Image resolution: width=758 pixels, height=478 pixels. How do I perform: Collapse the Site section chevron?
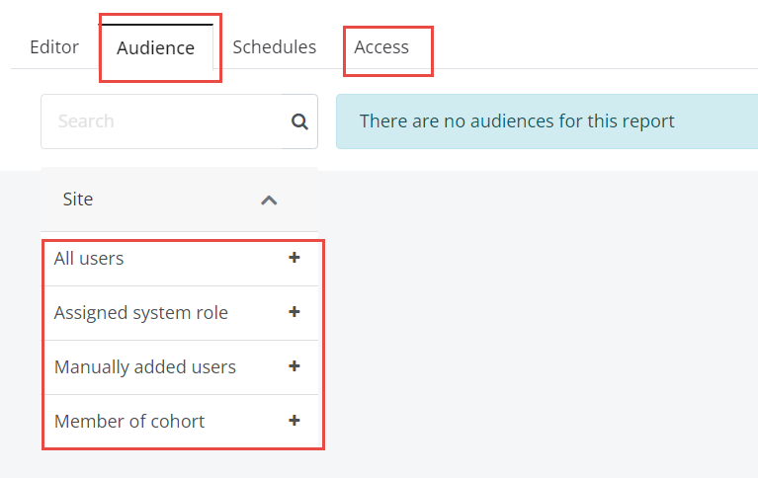(x=269, y=200)
